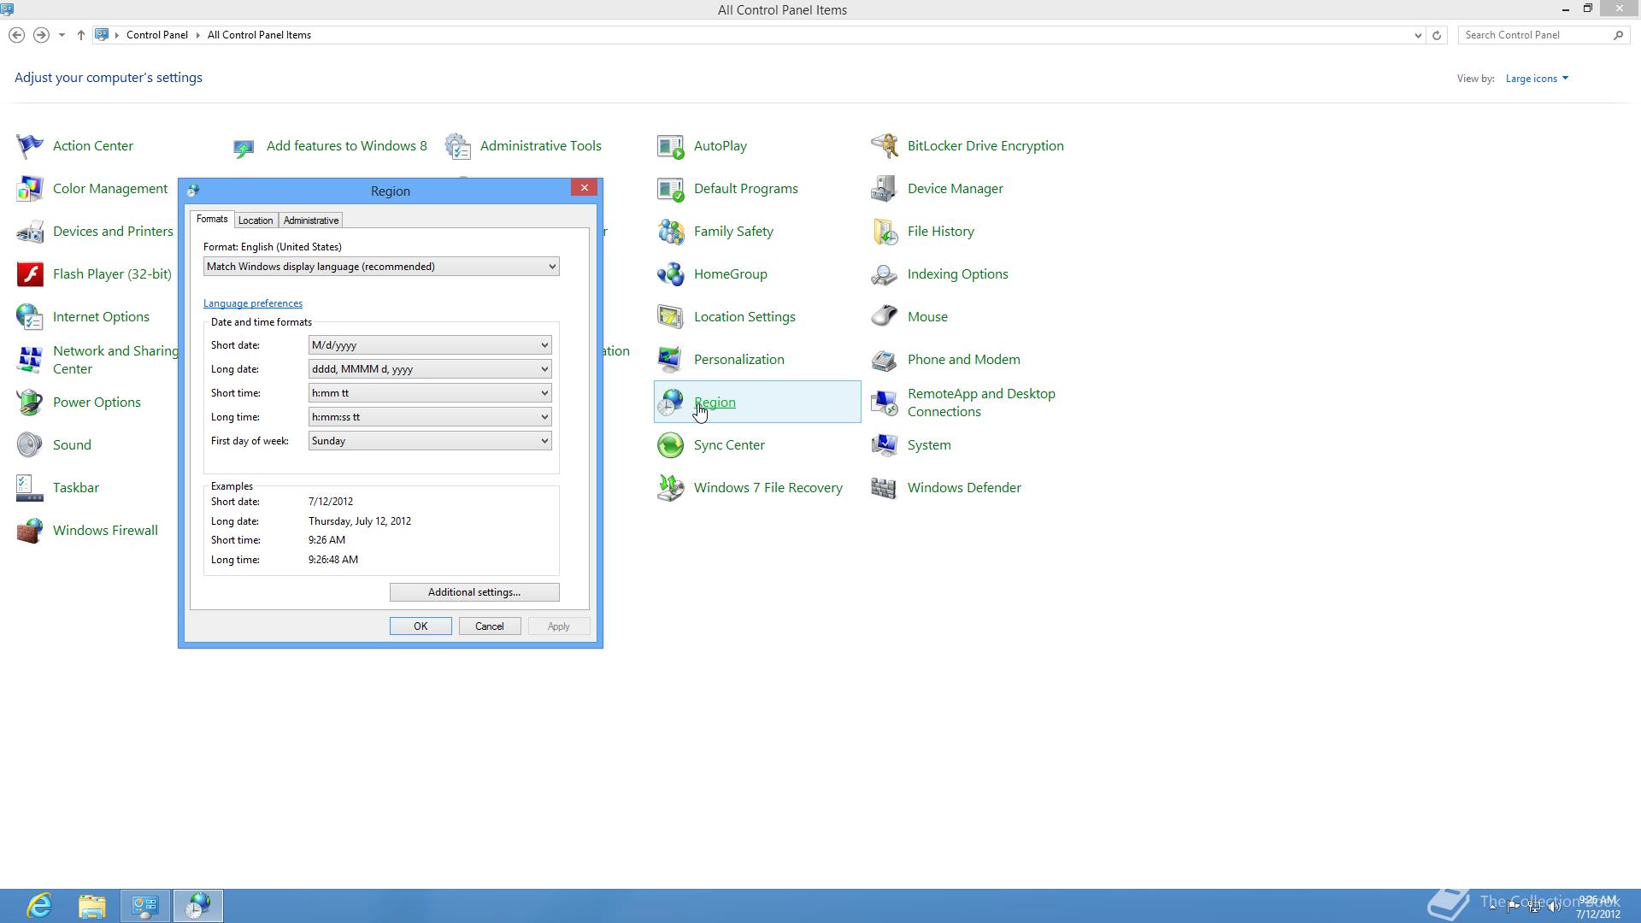Open the Phone and Modem icon
The image size is (1641, 923).
(x=885, y=360)
